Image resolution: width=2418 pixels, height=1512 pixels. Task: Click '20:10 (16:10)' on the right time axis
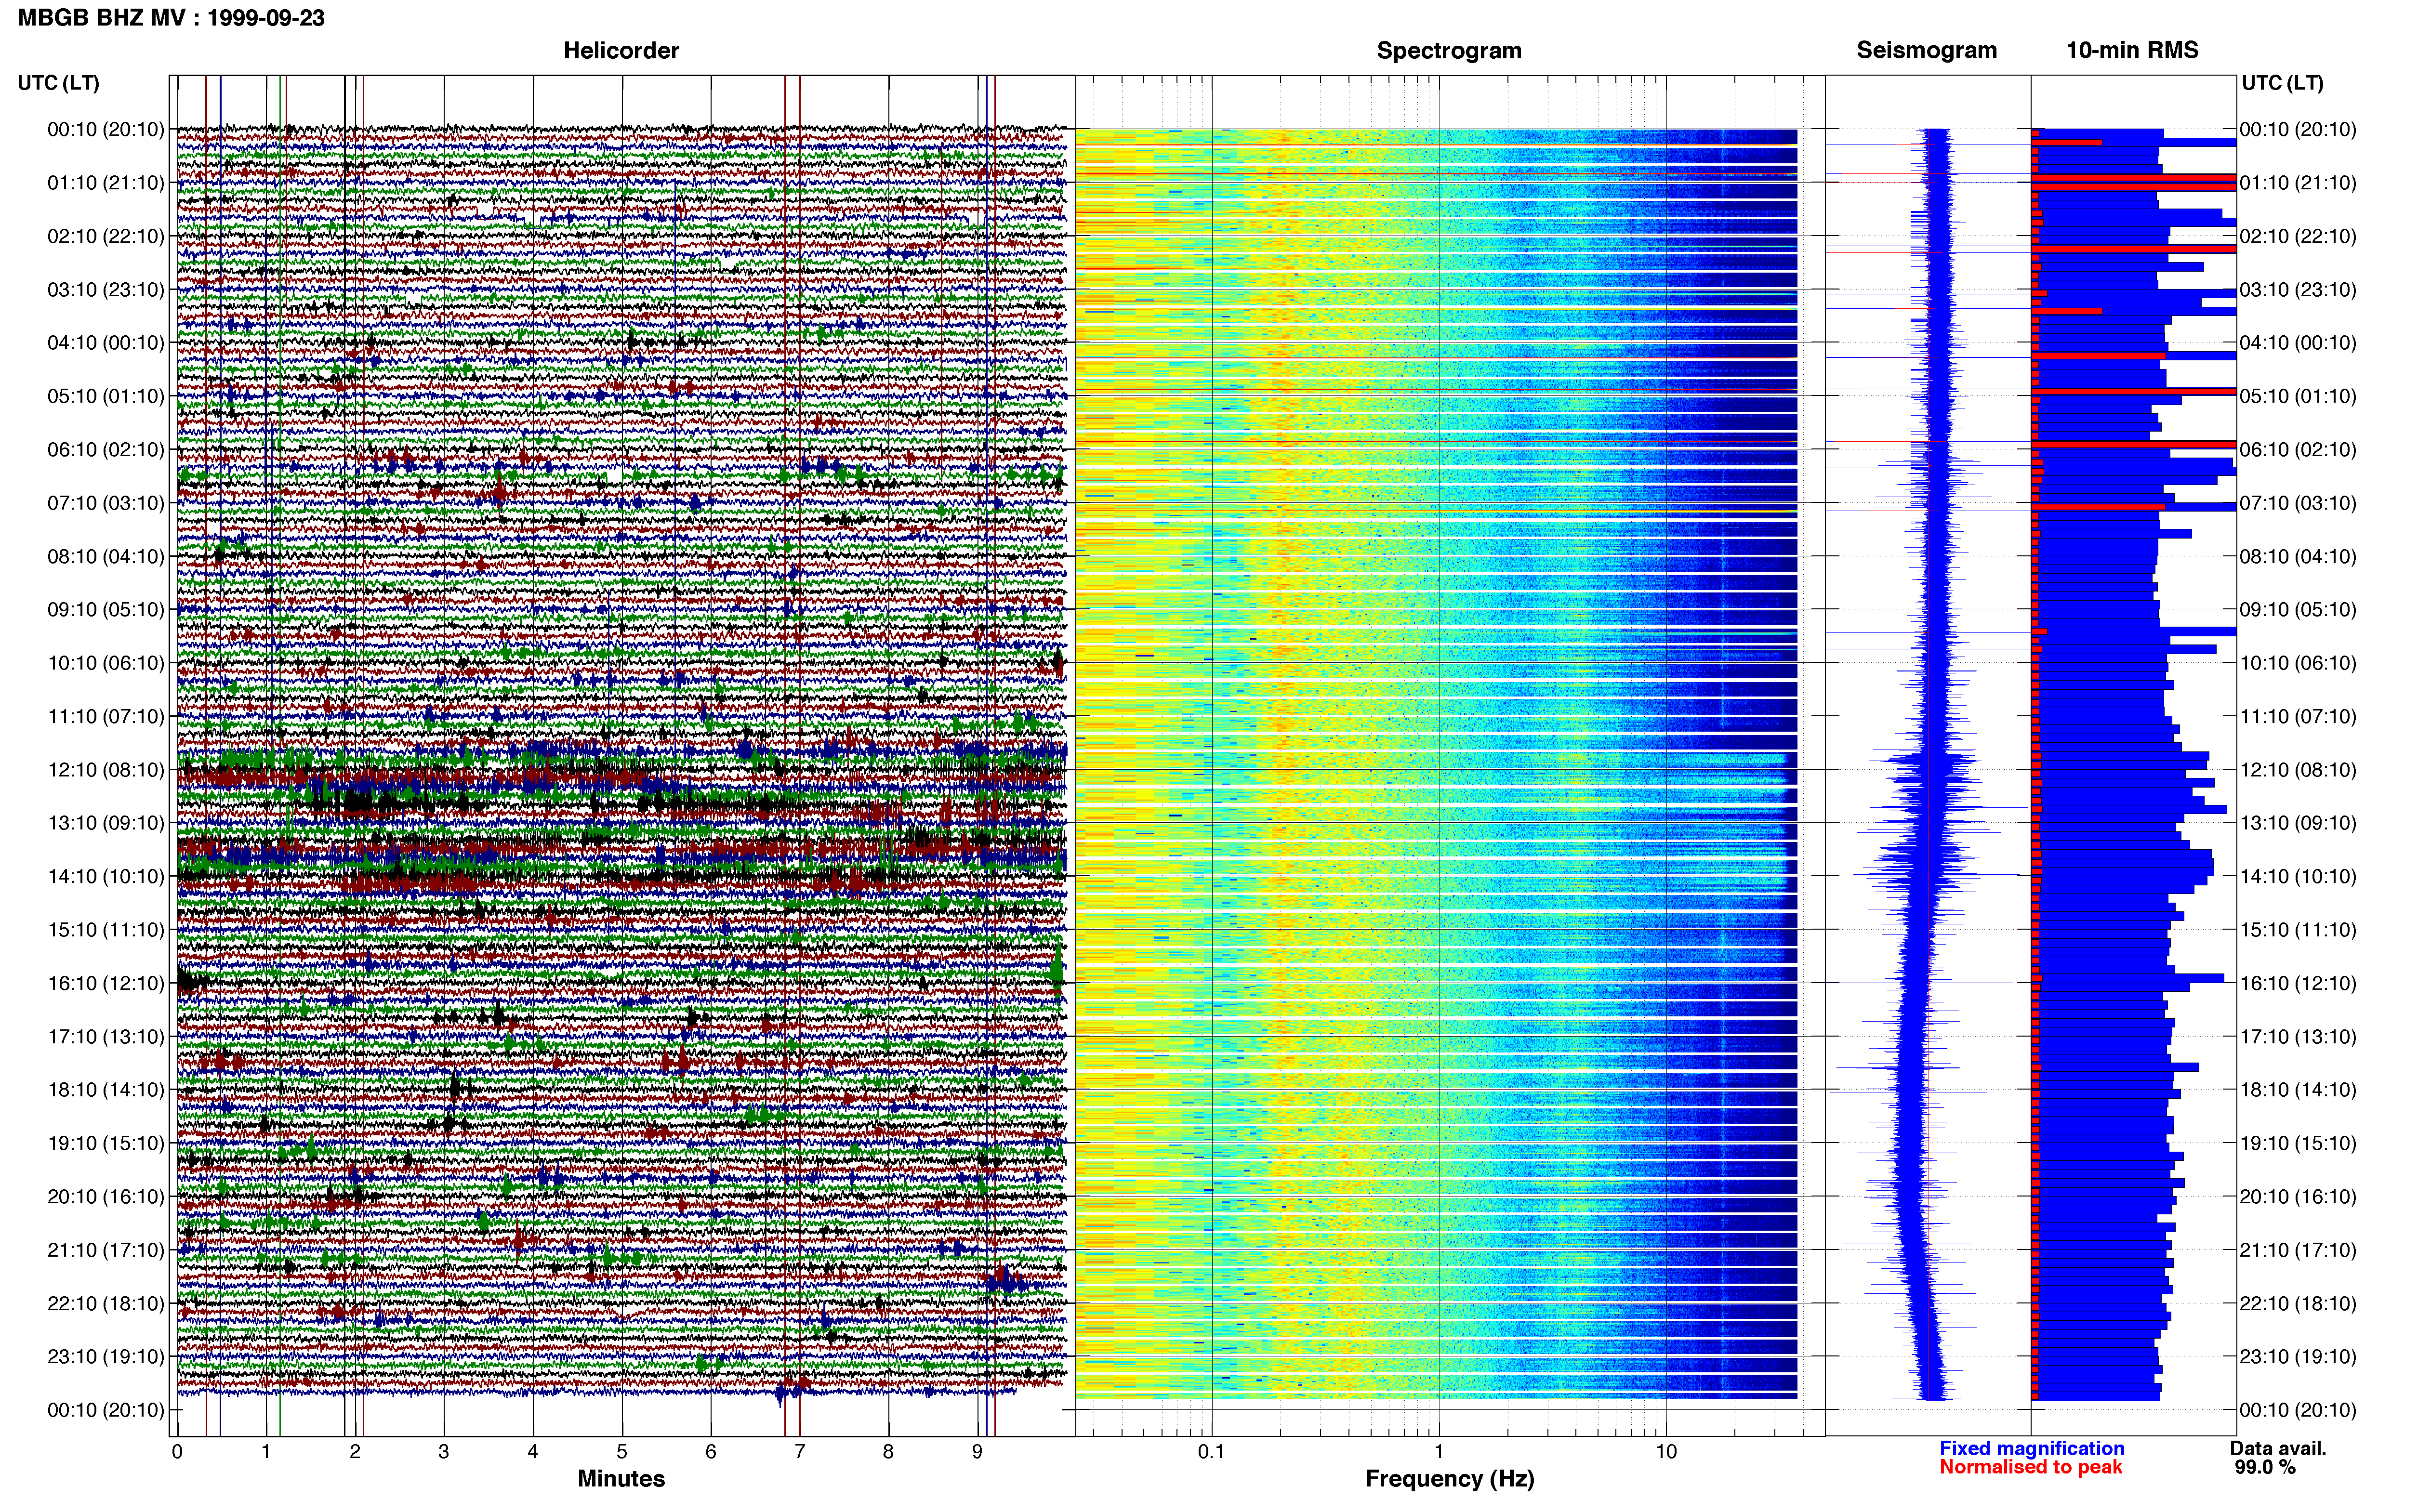tap(2298, 1196)
